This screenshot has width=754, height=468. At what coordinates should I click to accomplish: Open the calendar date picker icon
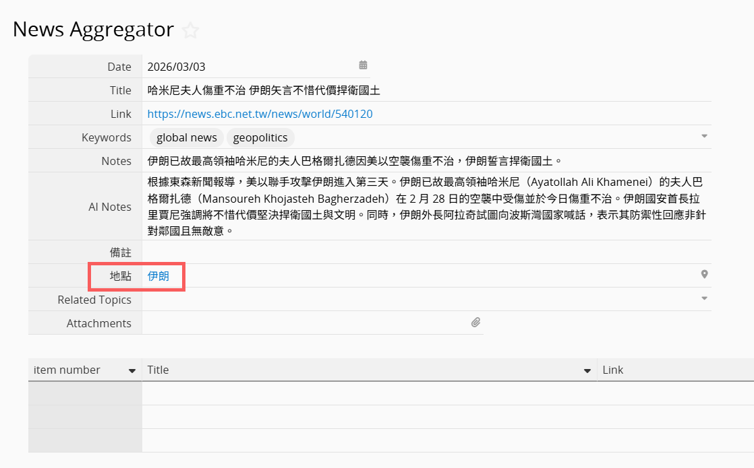(x=363, y=65)
